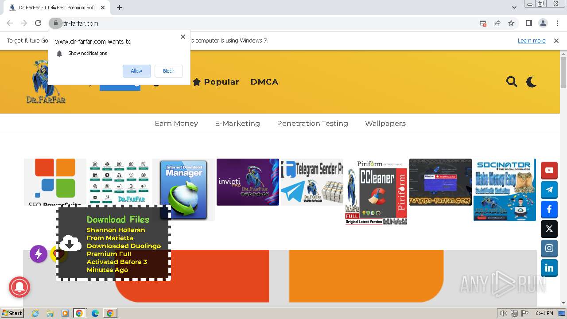Open Microsoft Edge from taskbar
567x319 pixels.
click(95, 313)
